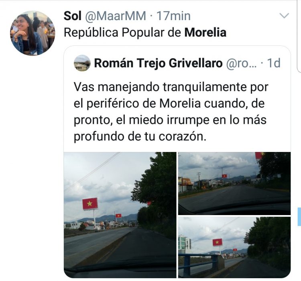The image size is (301, 281).
Task: Click the República Popular de Morelia text
Action: pyautogui.click(x=145, y=32)
